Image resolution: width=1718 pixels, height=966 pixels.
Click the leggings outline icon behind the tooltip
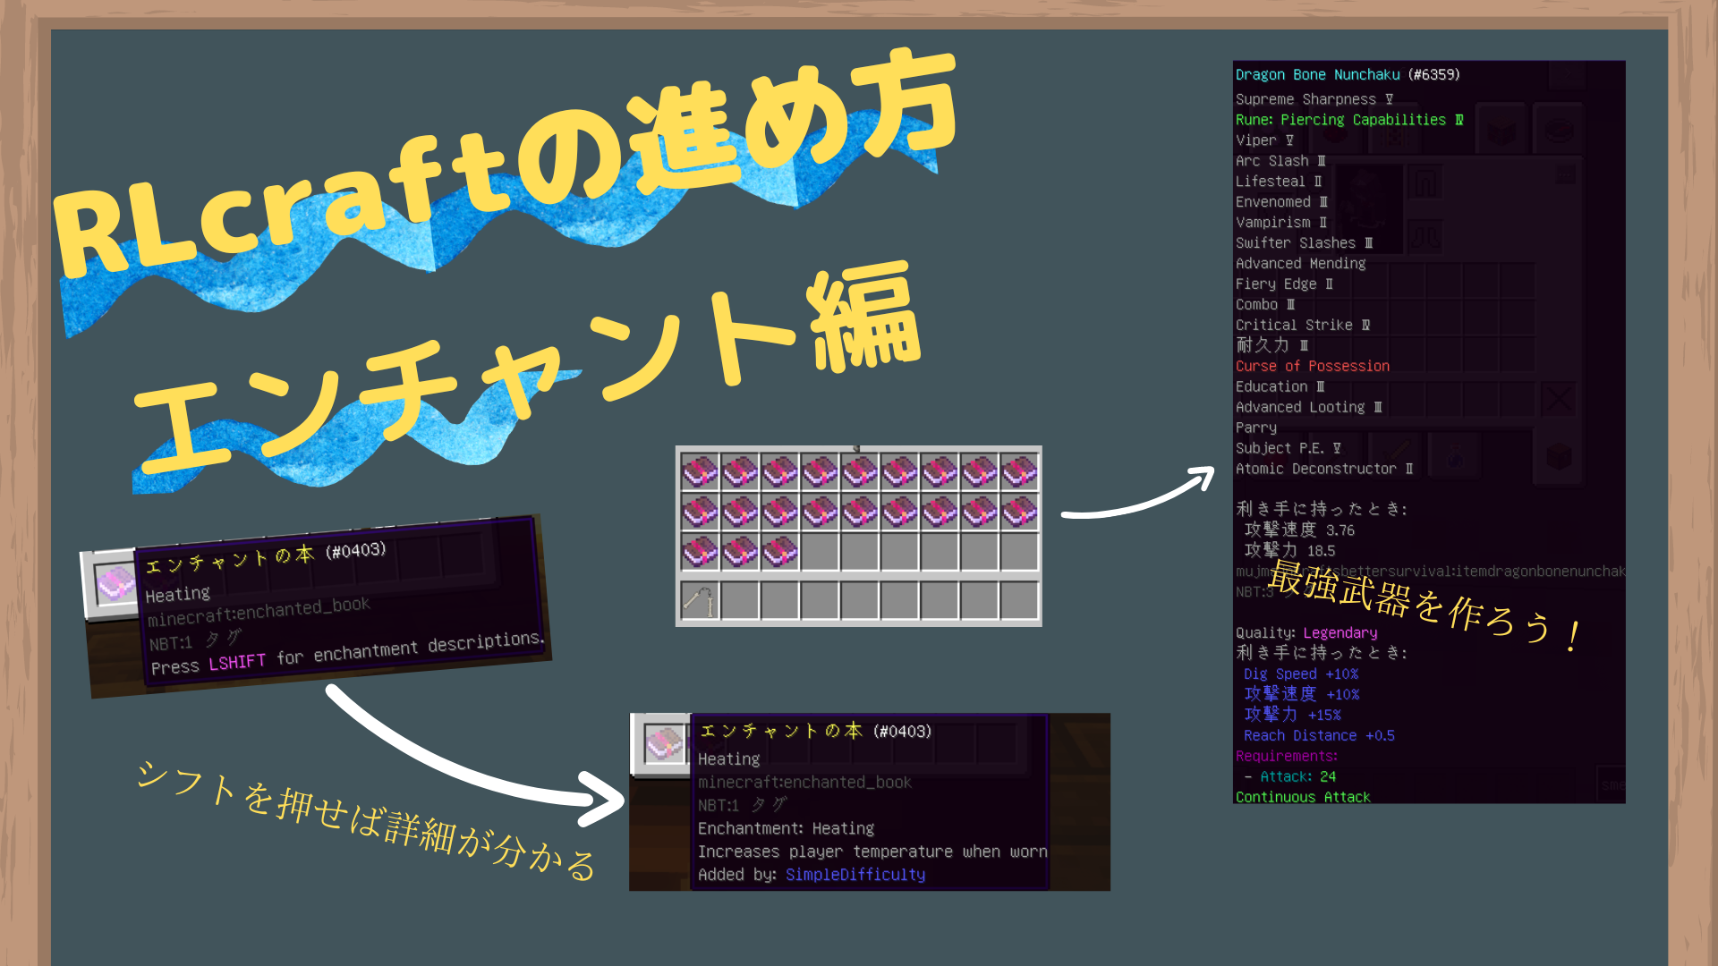(1425, 182)
